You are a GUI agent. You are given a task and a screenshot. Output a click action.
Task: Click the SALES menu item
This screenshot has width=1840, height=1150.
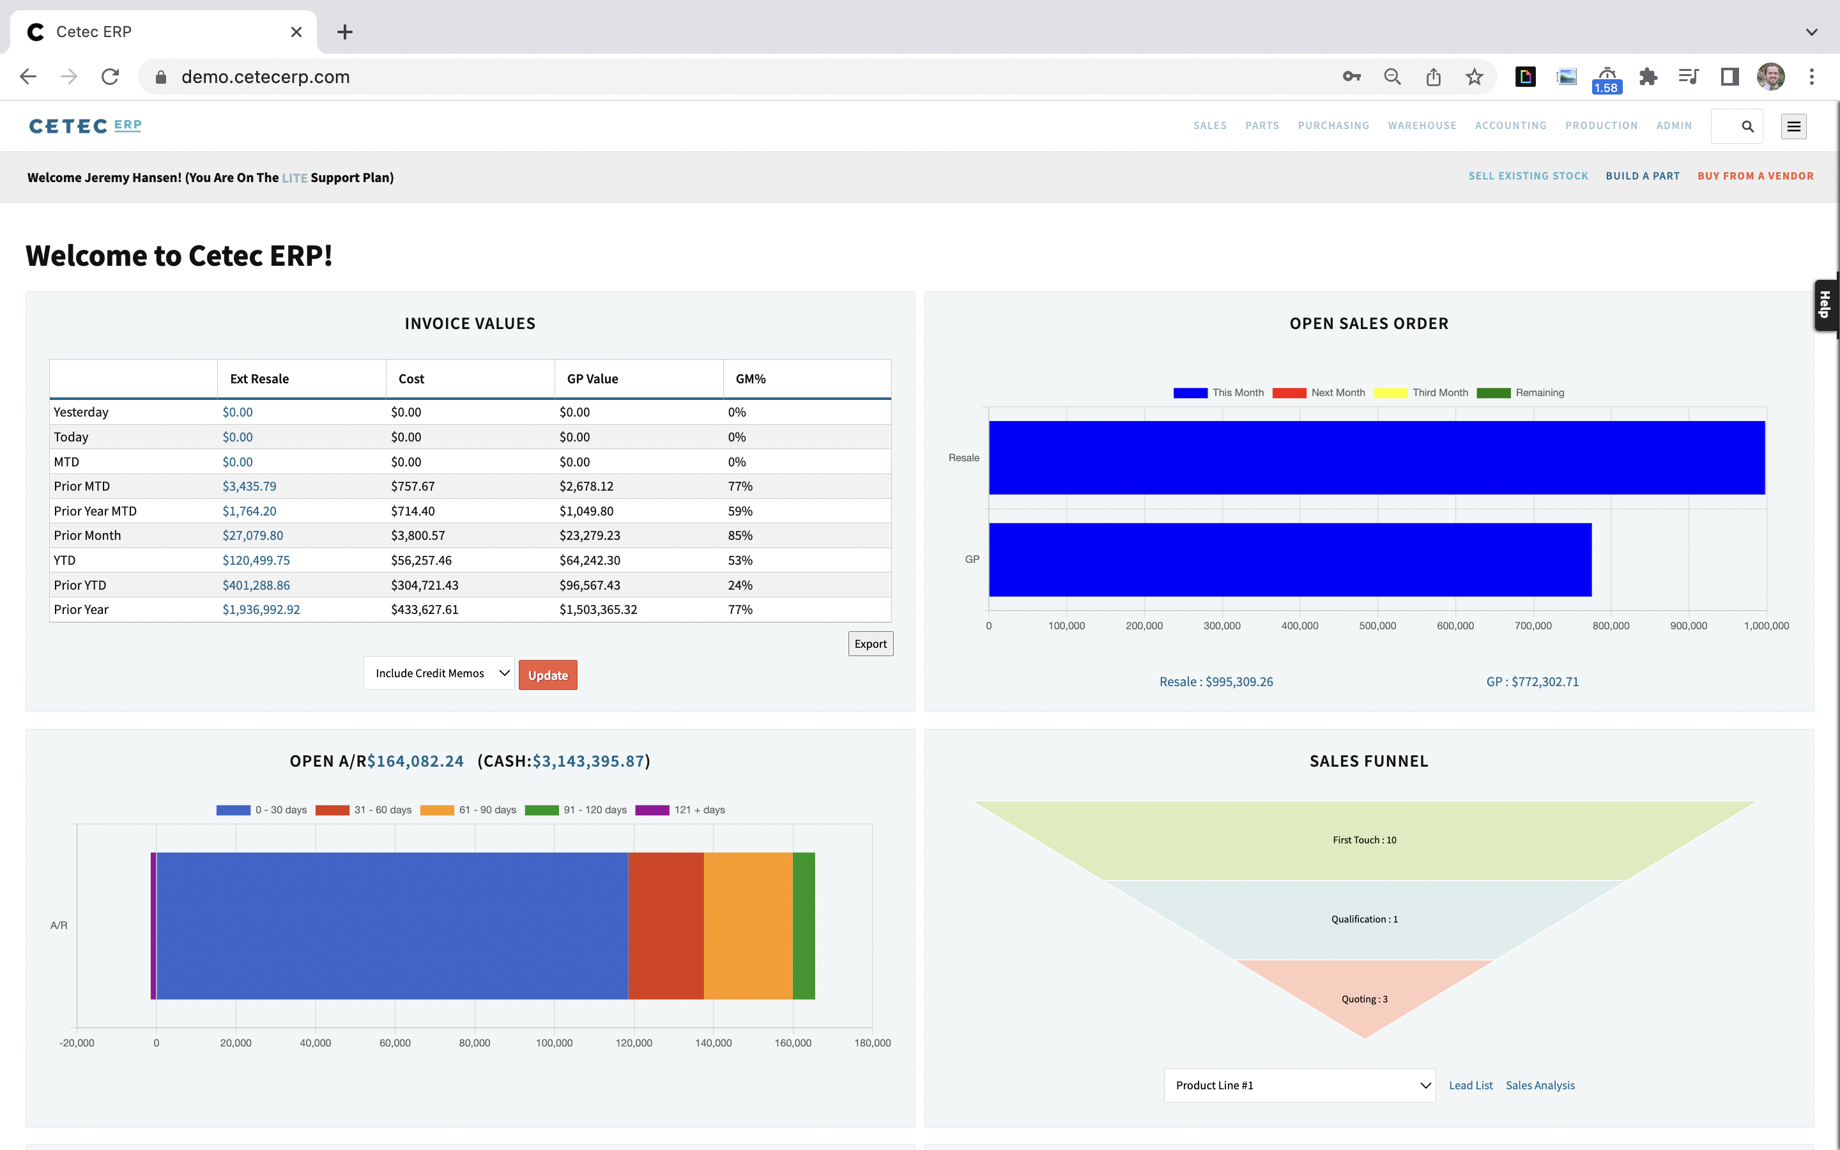1208,125
